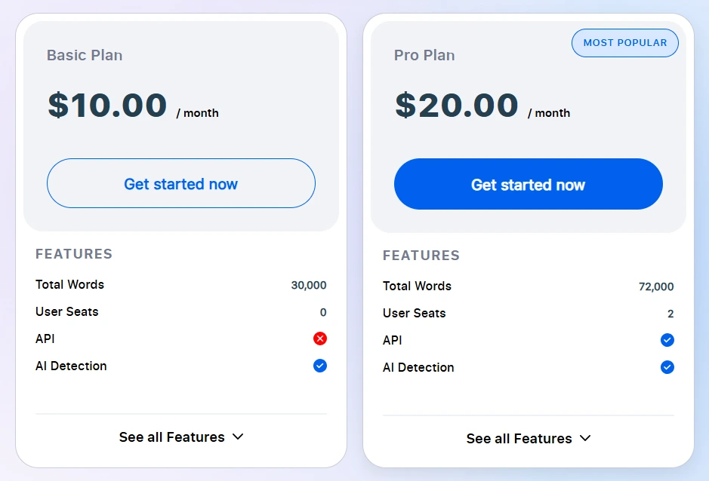Expand See all Features under Pro Plan
The height and width of the screenshot is (481, 709).
click(x=519, y=438)
